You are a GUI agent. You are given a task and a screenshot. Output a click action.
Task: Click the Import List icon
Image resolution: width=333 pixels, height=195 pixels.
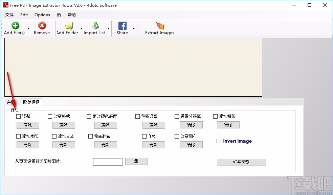(x=95, y=26)
